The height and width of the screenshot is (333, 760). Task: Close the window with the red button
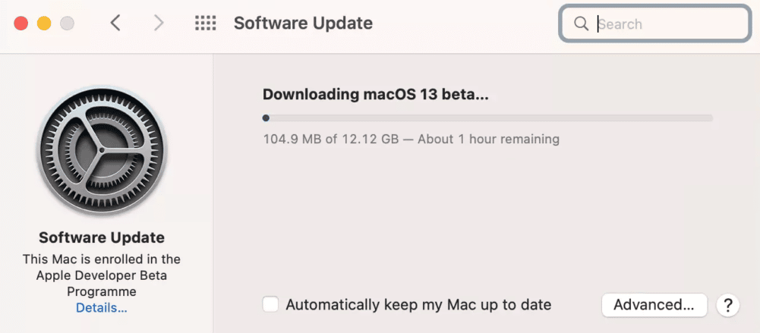(x=22, y=24)
